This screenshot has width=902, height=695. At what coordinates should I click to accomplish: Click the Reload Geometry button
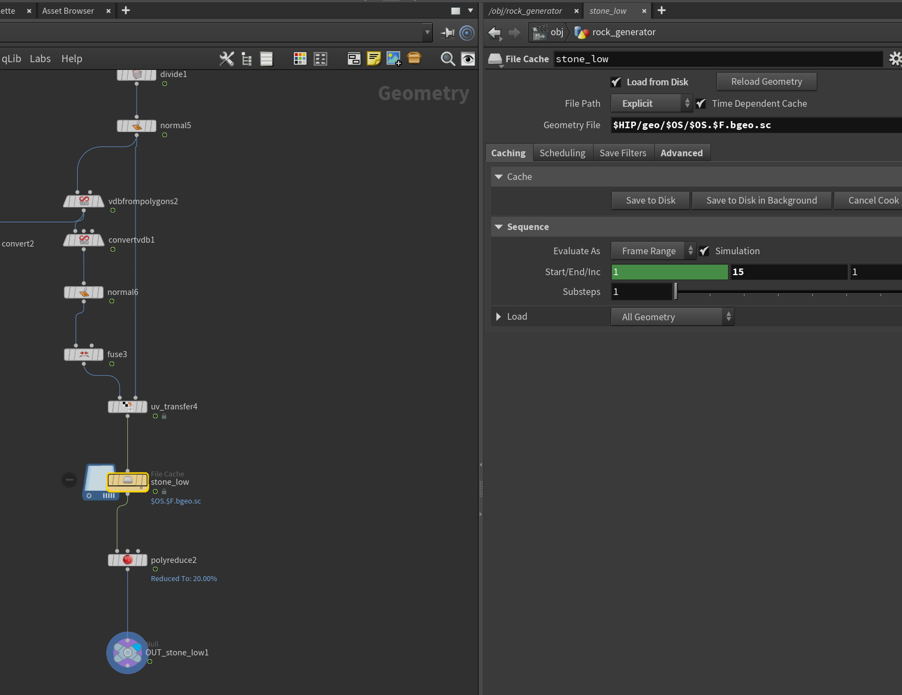coord(767,81)
